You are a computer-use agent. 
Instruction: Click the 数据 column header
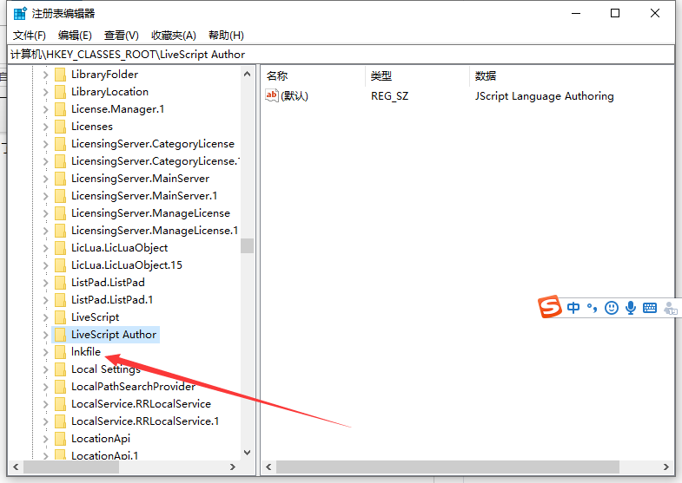coord(486,75)
